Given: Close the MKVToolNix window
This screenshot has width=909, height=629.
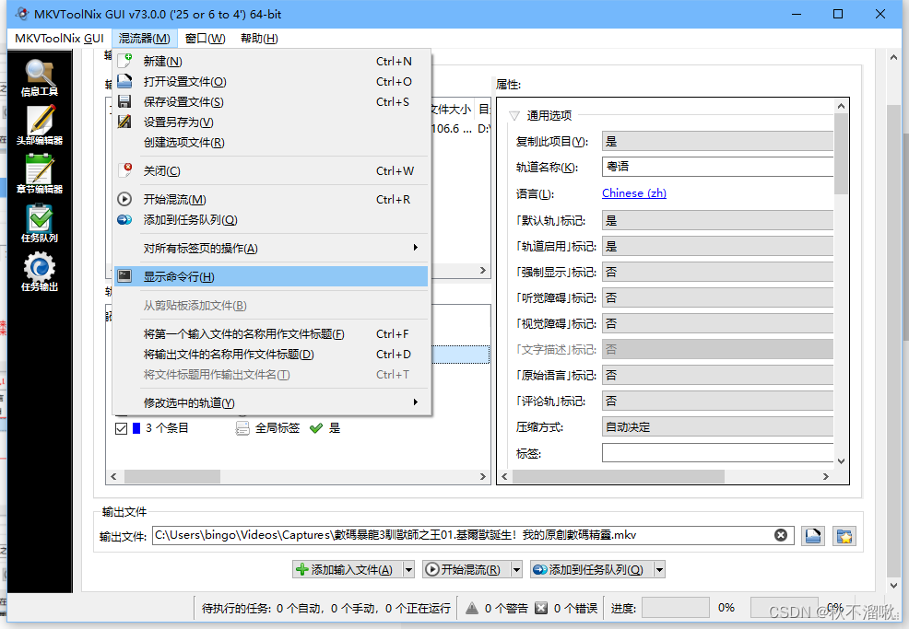Looking at the screenshot, I should click(880, 14).
